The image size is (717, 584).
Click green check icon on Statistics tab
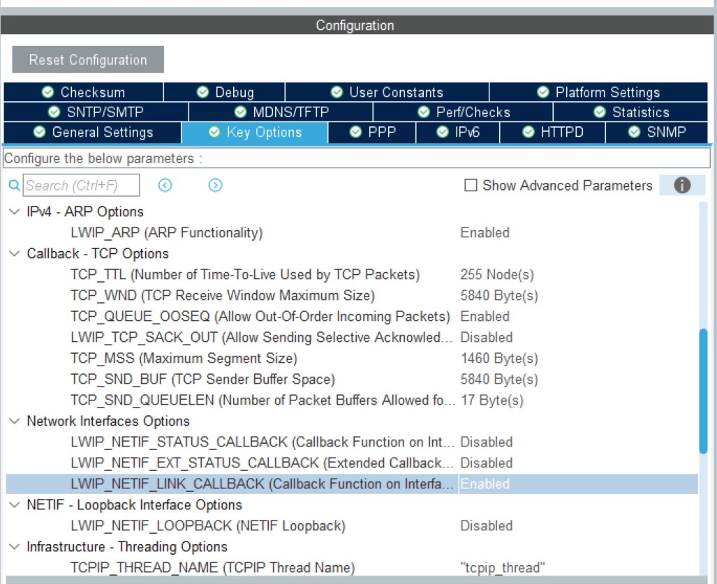[600, 112]
